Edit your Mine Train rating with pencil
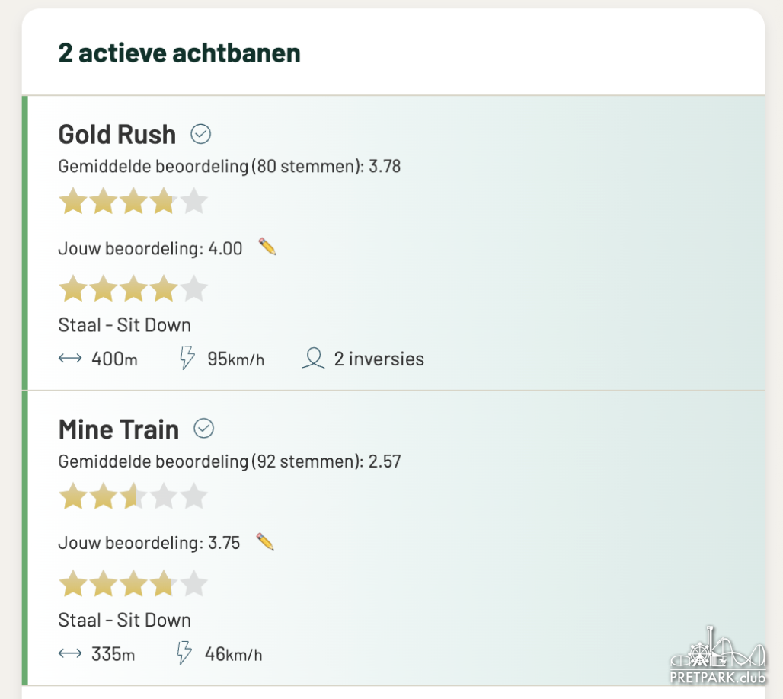This screenshot has width=783, height=699. click(x=264, y=541)
